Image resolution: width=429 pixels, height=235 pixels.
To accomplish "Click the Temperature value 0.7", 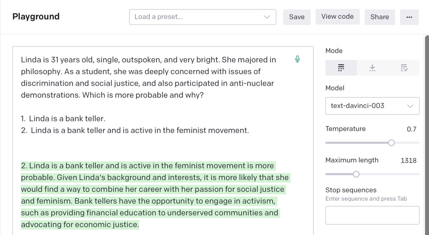I will (x=411, y=129).
